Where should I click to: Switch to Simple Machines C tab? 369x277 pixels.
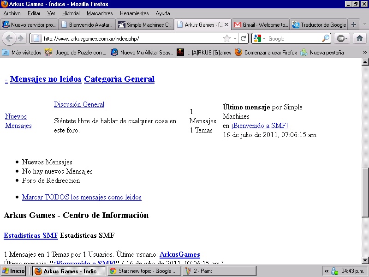[145, 24]
